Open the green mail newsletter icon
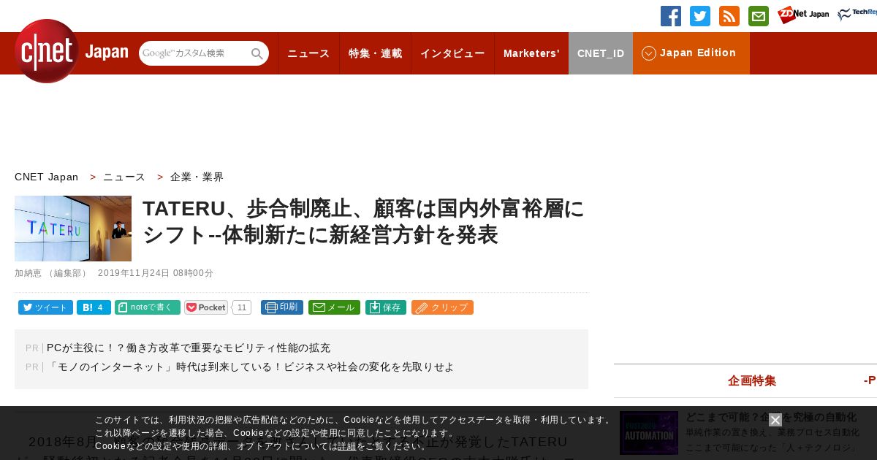The image size is (877, 460). coord(759,16)
